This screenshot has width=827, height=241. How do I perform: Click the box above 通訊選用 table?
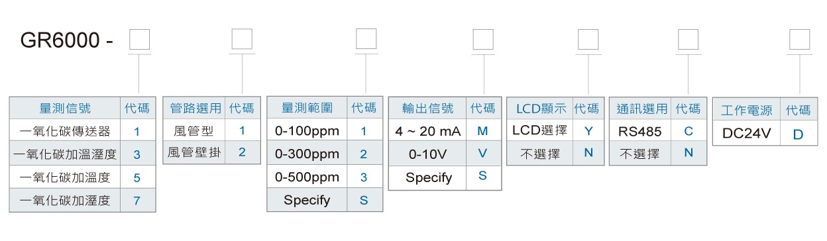coord(688,40)
